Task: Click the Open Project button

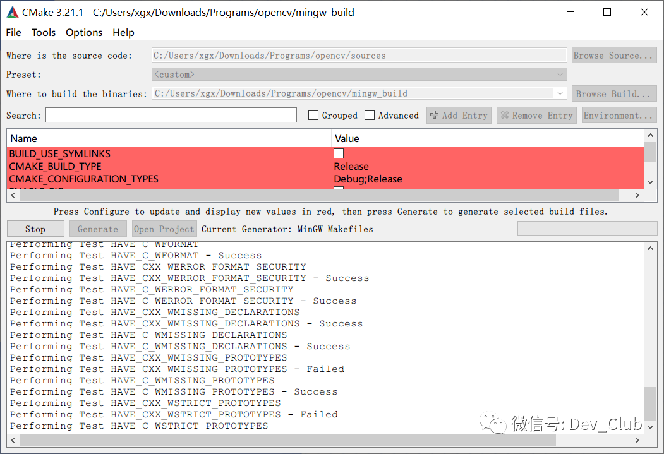Action: (x=164, y=229)
